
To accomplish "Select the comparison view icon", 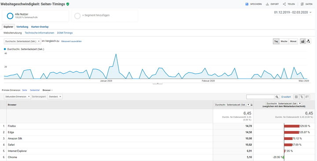I will [302, 97].
